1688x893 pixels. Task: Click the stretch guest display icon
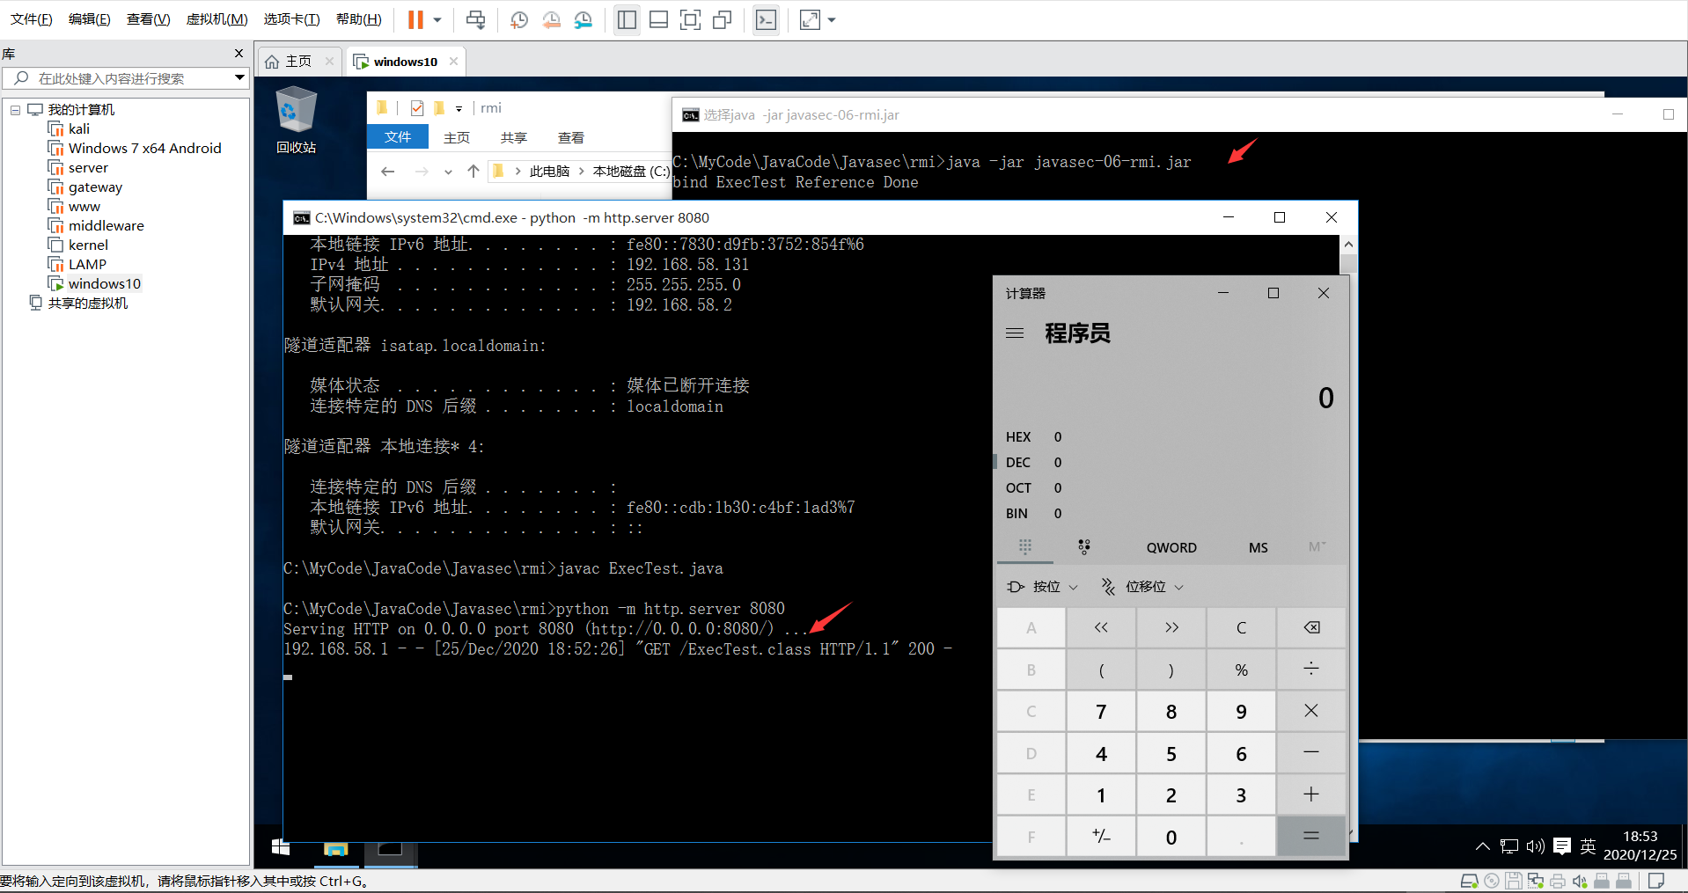coord(810,19)
